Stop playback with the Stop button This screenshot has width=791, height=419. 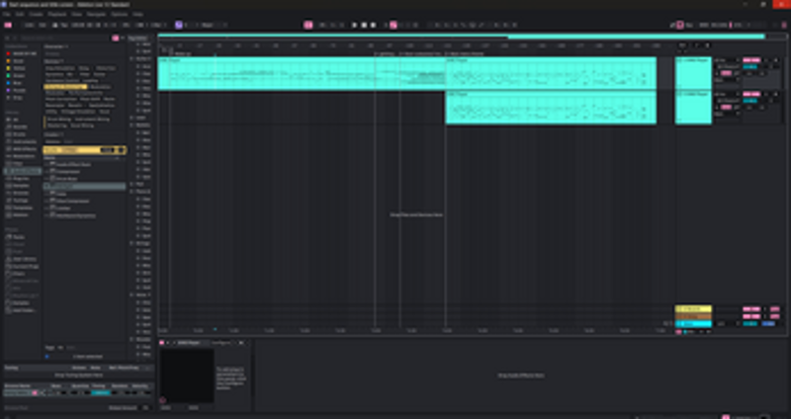pos(364,25)
